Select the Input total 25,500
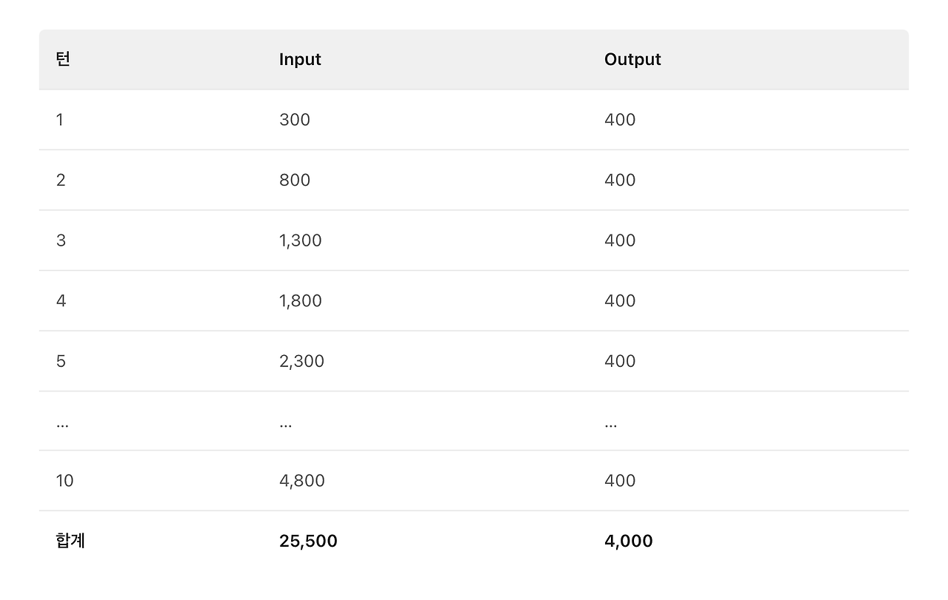The width and height of the screenshot is (948, 600). (308, 541)
